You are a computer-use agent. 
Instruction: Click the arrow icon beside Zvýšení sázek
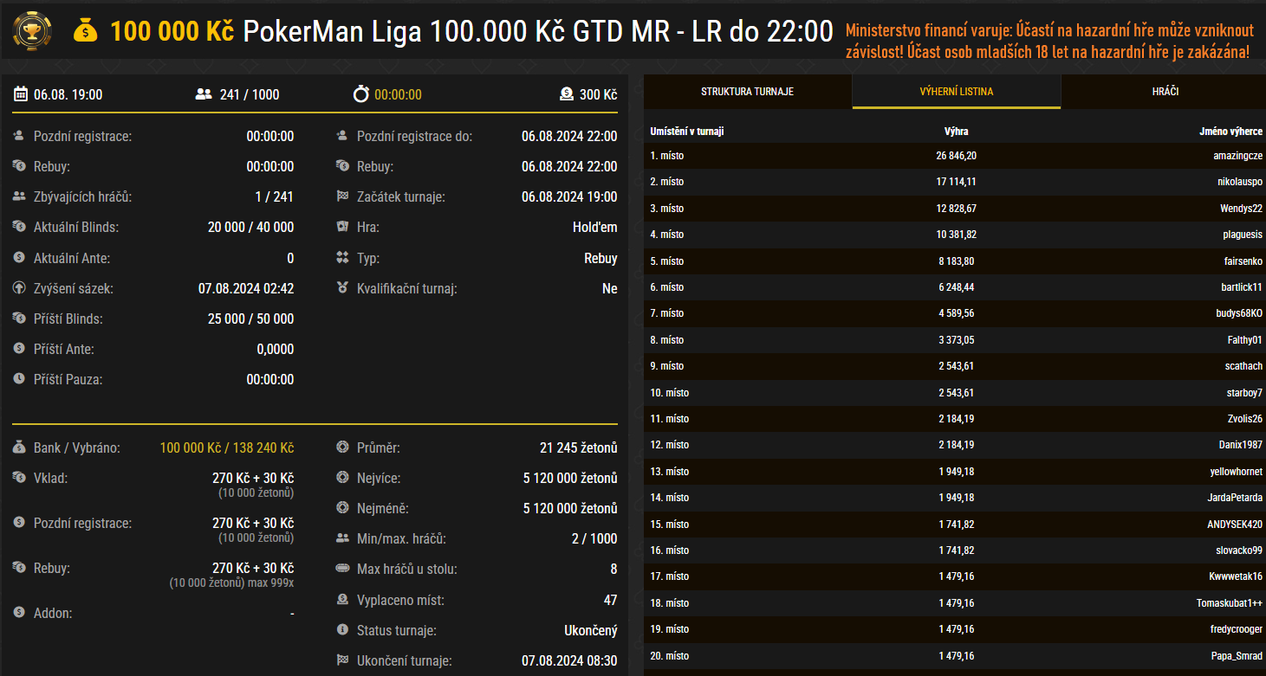point(19,288)
